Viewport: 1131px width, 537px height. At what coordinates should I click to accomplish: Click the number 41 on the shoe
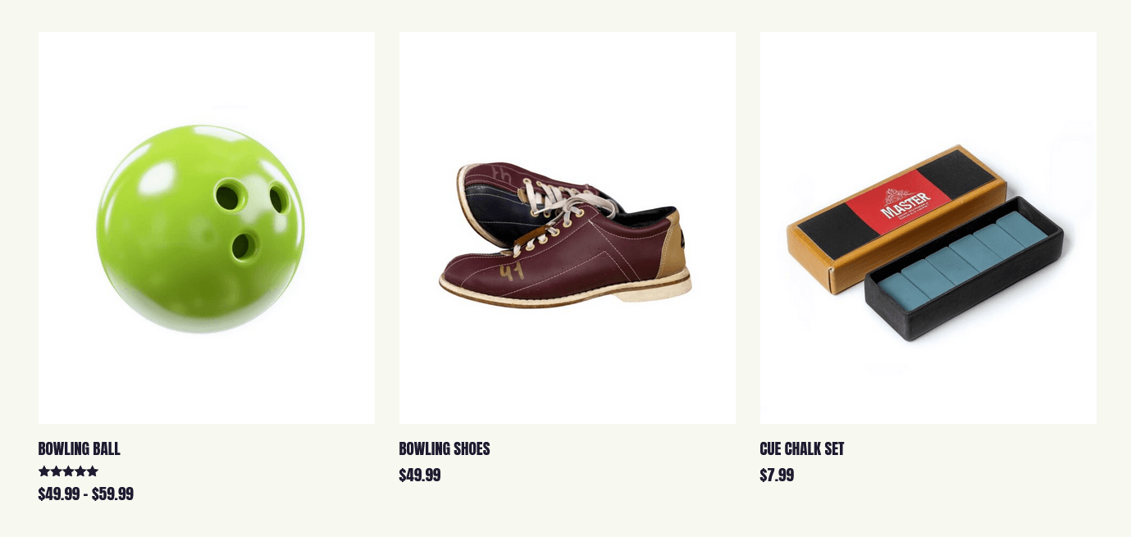coord(512,271)
